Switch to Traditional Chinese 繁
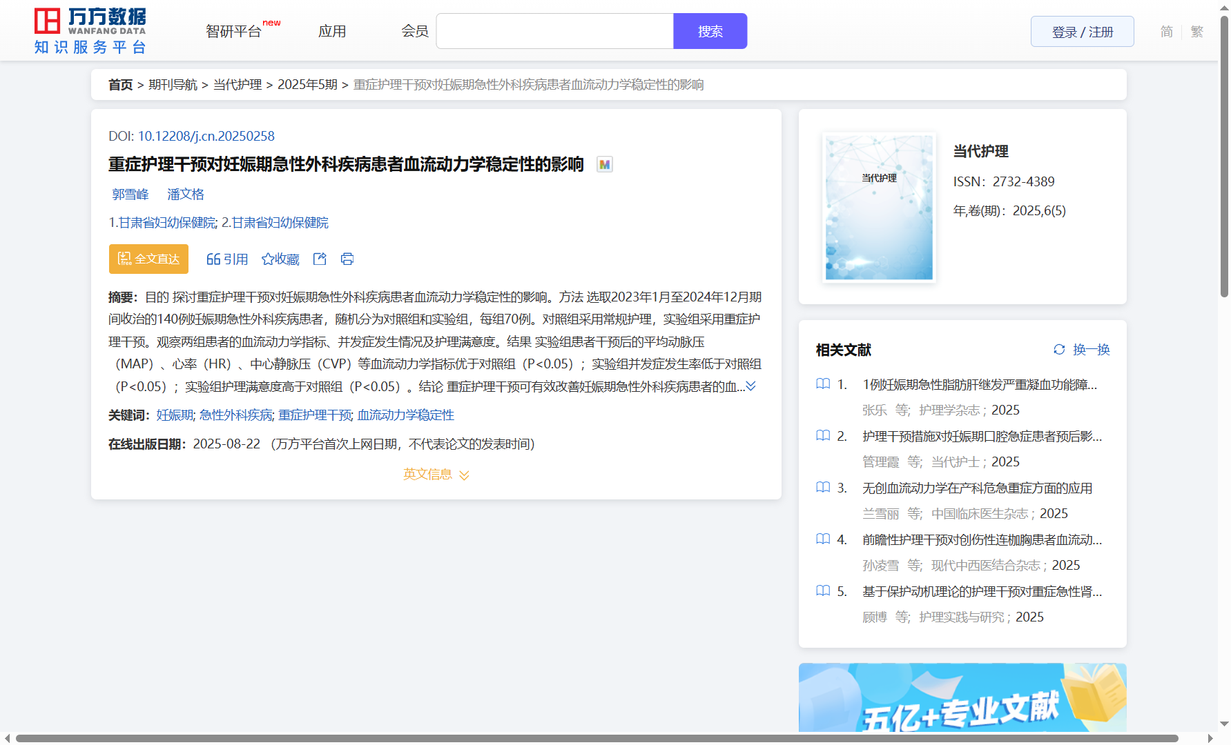This screenshot has height=745, width=1231. [x=1197, y=32]
